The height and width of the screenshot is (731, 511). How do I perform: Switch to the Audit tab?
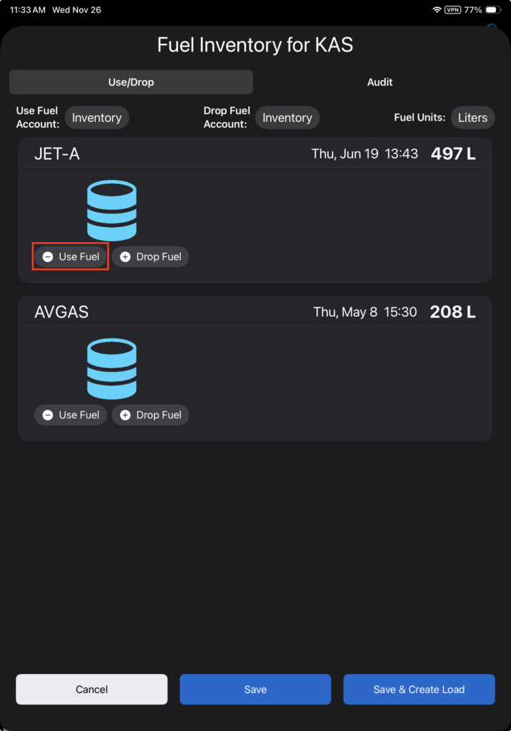379,82
